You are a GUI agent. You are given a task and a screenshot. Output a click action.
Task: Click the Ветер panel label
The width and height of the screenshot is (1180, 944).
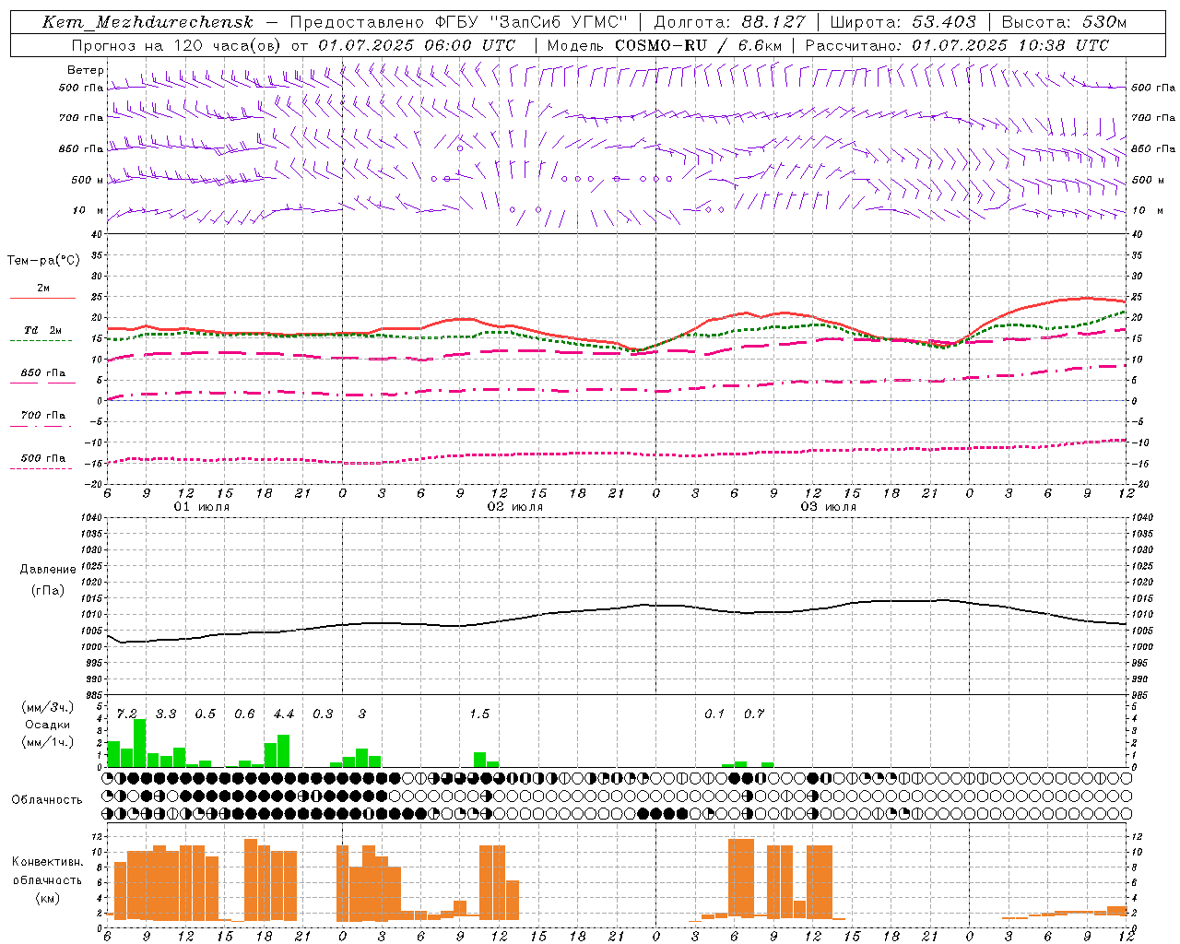86,70
